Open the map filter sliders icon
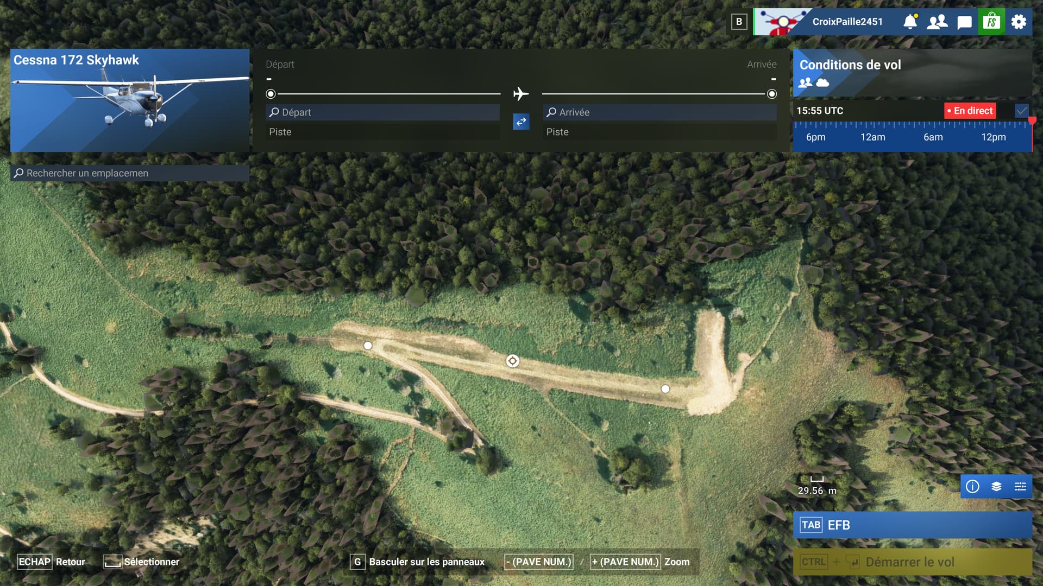This screenshot has height=586, width=1043. [x=1020, y=486]
